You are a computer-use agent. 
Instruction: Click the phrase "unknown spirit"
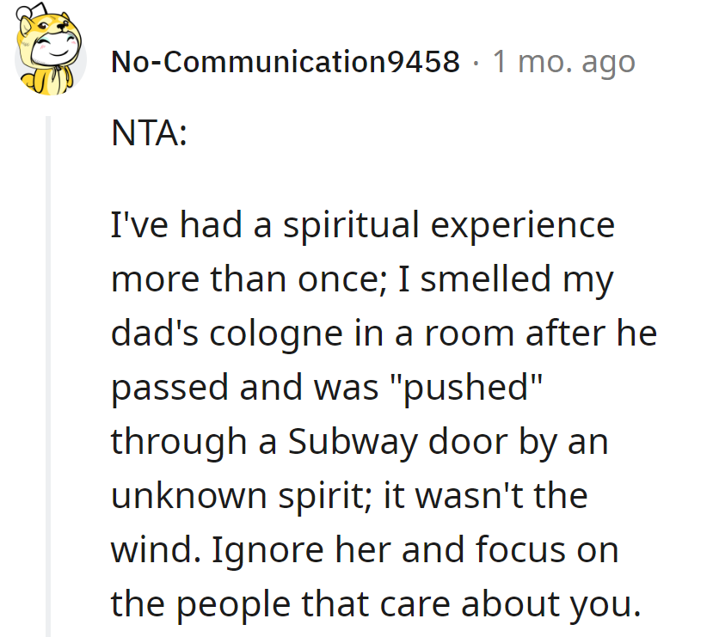237,497
